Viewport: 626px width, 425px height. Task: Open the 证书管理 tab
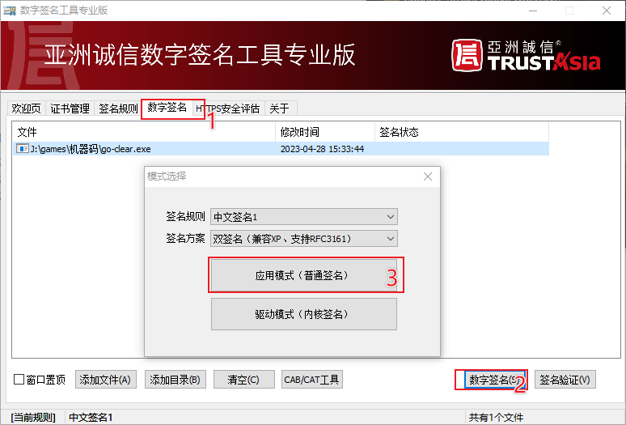[x=70, y=108]
